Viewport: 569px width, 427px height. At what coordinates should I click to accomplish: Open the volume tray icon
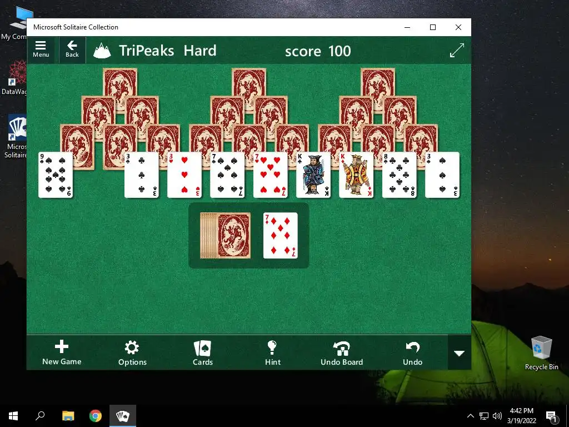(497, 416)
